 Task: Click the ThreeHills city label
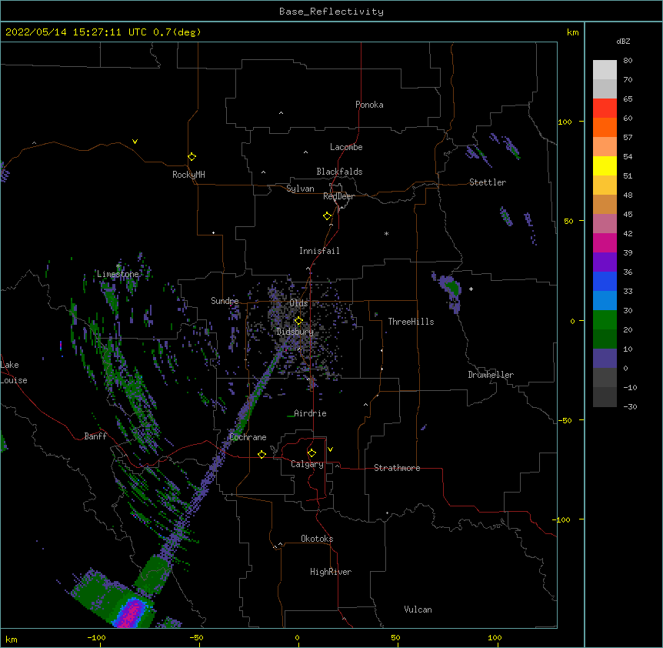[411, 322]
